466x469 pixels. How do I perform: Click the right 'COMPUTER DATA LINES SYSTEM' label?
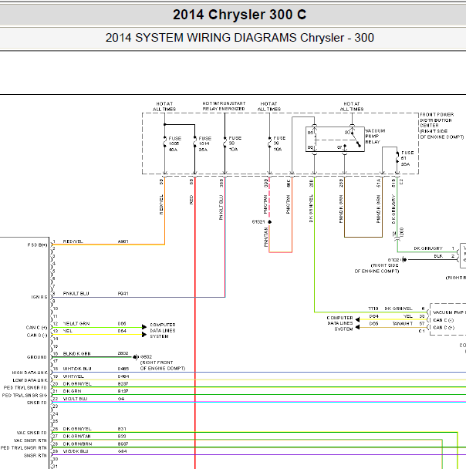[340, 323]
